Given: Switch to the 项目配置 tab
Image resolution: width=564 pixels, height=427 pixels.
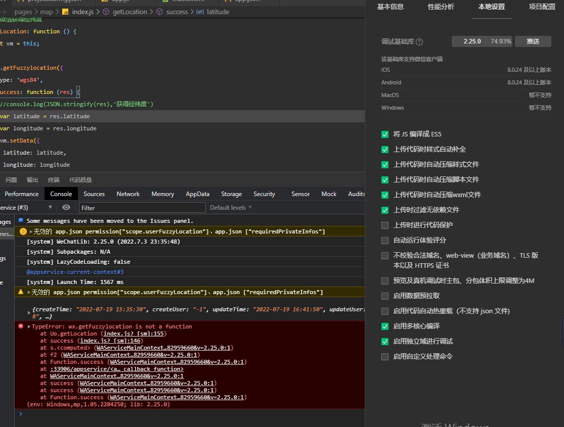Looking at the screenshot, I should tap(542, 7).
